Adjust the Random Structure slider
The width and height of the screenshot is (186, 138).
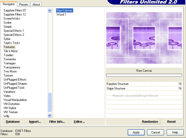(144, 84)
